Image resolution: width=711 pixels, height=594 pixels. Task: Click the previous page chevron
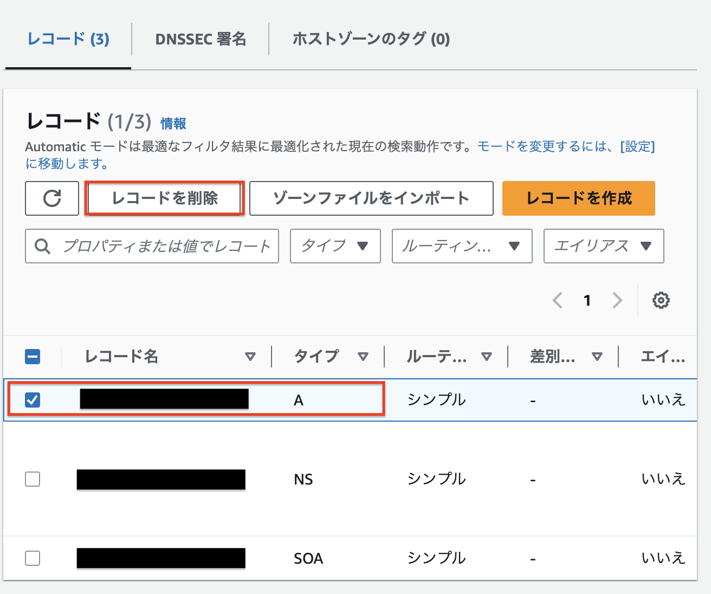click(x=558, y=300)
